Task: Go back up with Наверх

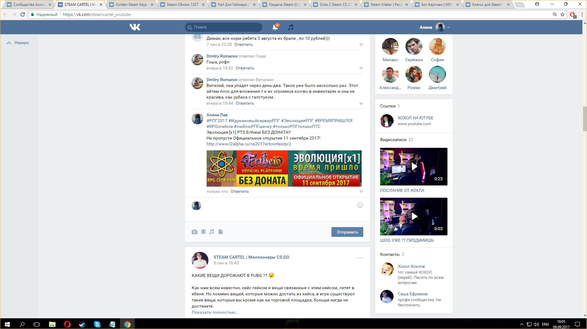Action: [18, 43]
